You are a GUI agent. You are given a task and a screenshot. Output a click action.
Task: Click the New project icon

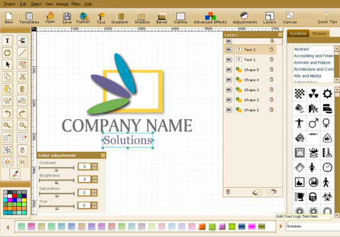(x=9, y=18)
